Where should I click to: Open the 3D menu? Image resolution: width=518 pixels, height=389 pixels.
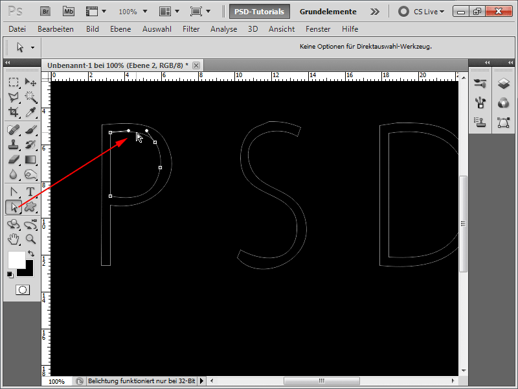point(253,29)
